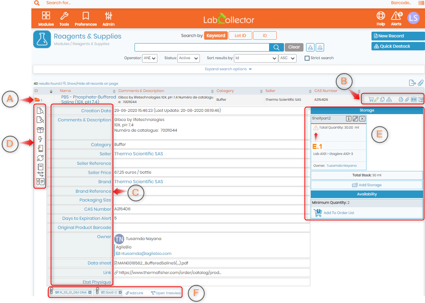Image resolution: width=425 pixels, height=303 pixels.
Task: Click the shopping cart icon in record row
Action: coord(371,100)
